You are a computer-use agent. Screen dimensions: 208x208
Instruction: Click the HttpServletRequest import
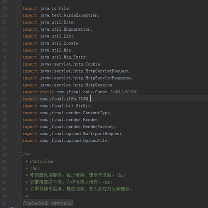(x=76, y=71)
